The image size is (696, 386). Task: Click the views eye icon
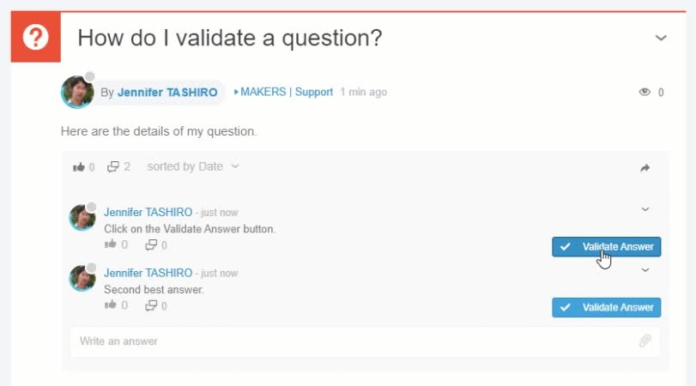pyautogui.click(x=645, y=92)
